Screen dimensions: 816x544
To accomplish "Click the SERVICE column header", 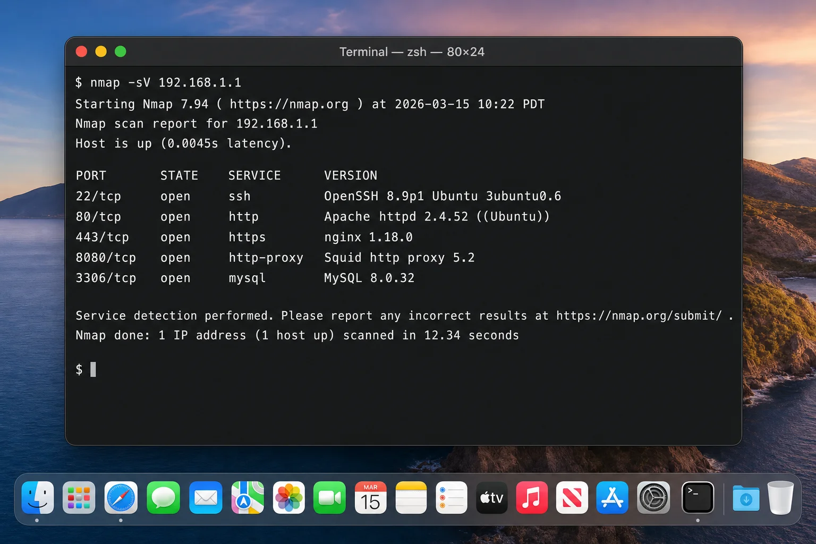I will (254, 175).
